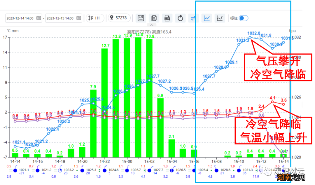Select the dark line chart icon
The height and width of the screenshot is (185, 315).
tap(220, 18)
